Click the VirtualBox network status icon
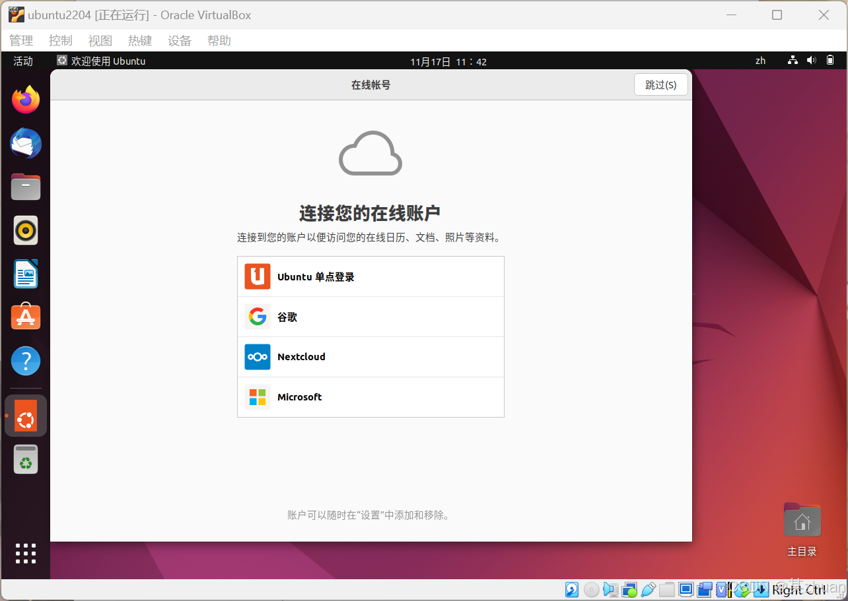Screen dimensions: 848x601 [629, 589]
